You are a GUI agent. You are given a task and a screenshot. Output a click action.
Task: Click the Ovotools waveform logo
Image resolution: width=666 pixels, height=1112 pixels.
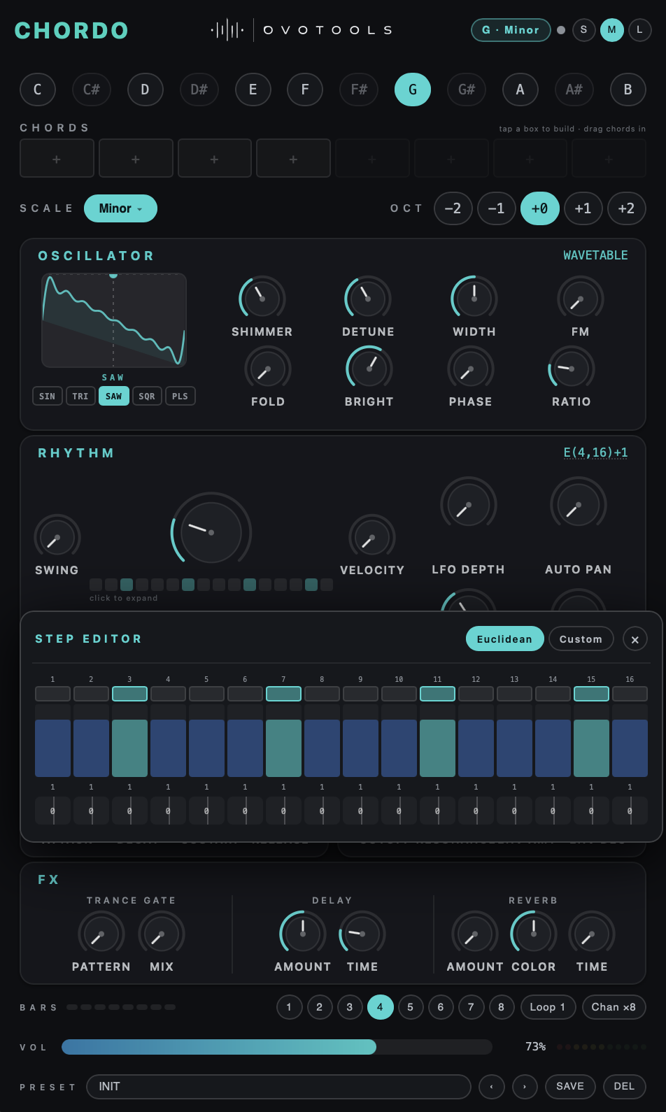(227, 30)
